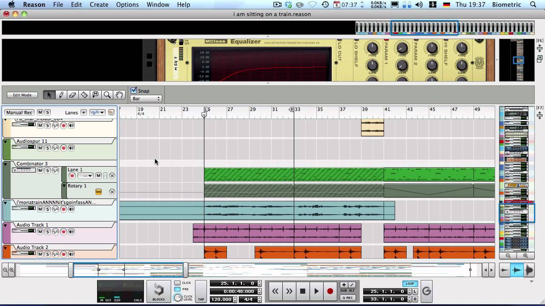Select the Razor tool

pos(84,95)
